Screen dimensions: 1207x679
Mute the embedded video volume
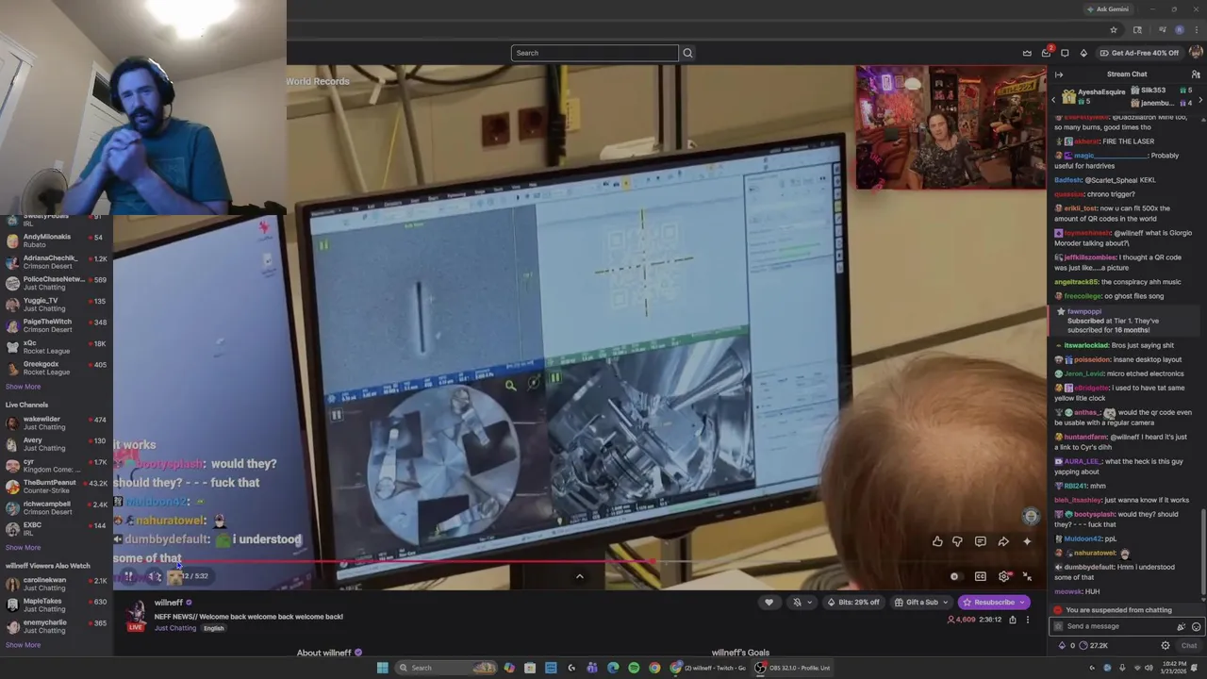click(x=157, y=576)
